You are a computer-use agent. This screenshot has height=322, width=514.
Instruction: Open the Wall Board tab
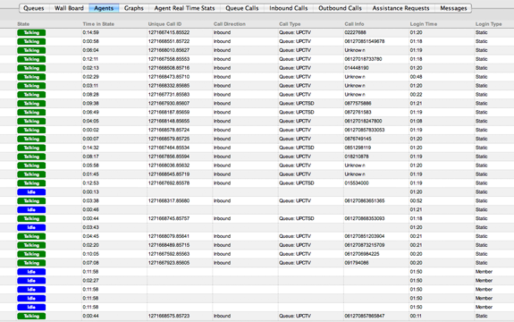pos(69,8)
